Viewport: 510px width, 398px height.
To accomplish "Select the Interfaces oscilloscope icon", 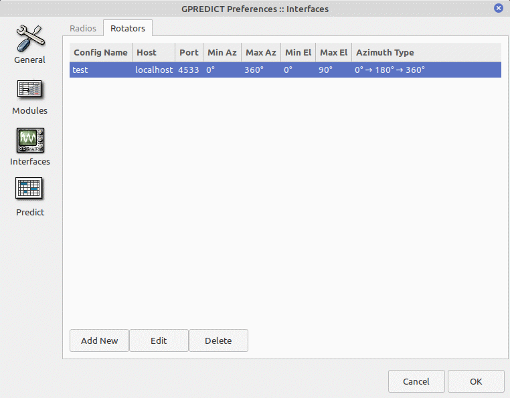I will coord(30,140).
